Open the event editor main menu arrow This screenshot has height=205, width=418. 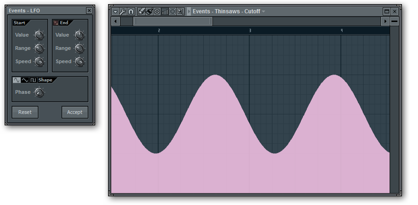click(x=115, y=11)
